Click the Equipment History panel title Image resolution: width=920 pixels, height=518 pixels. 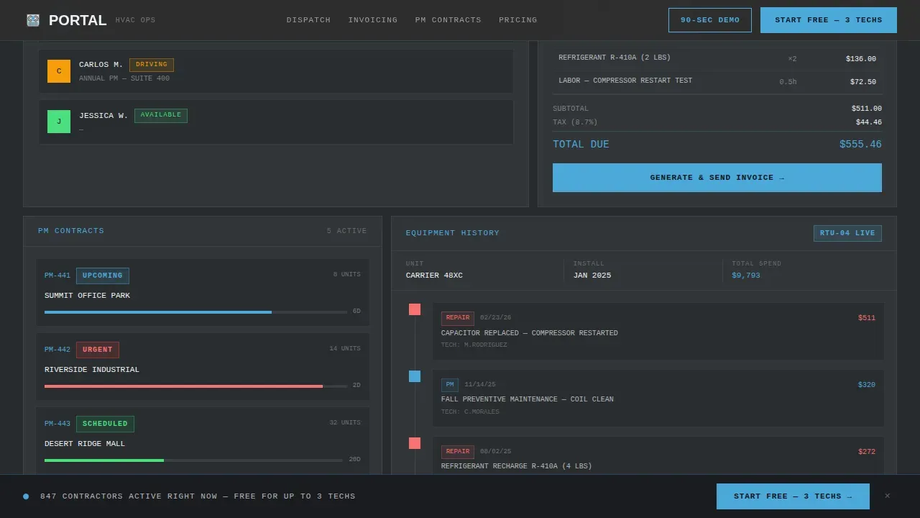click(x=453, y=233)
